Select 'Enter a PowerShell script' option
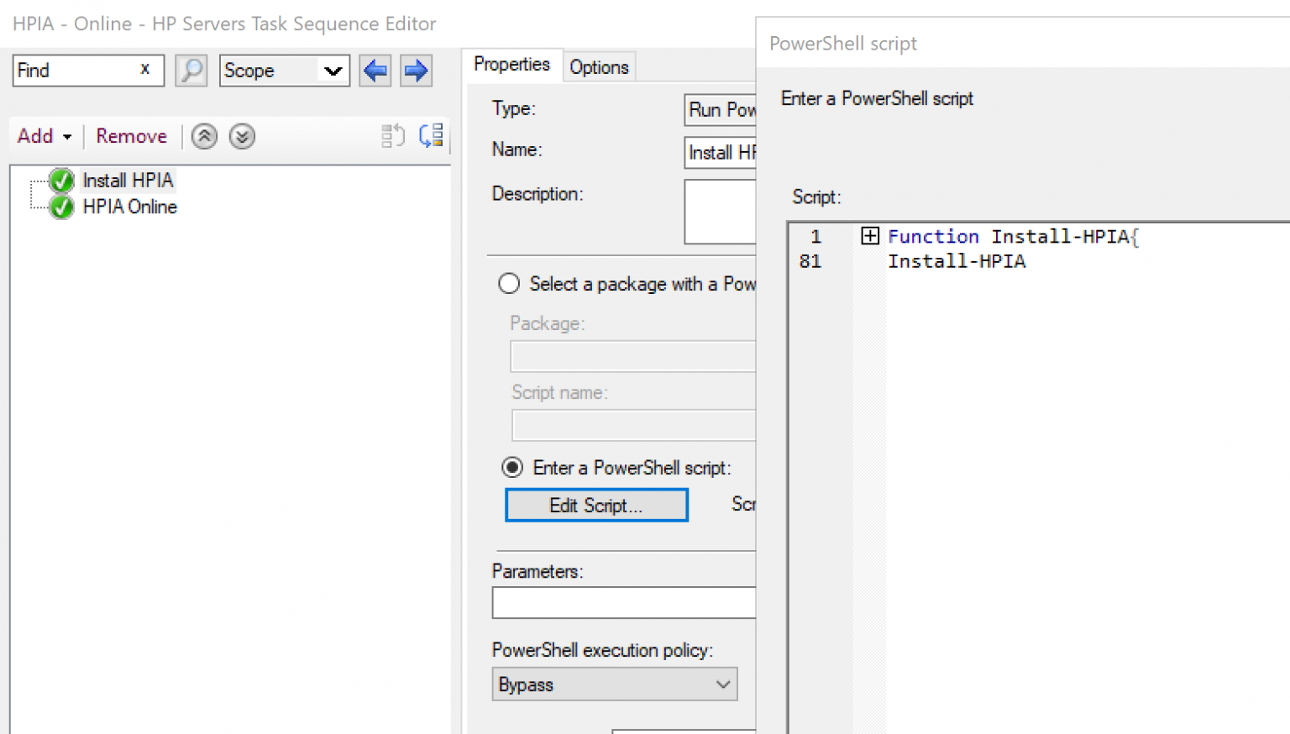The height and width of the screenshot is (734, 1290). (x=511, y=467)
